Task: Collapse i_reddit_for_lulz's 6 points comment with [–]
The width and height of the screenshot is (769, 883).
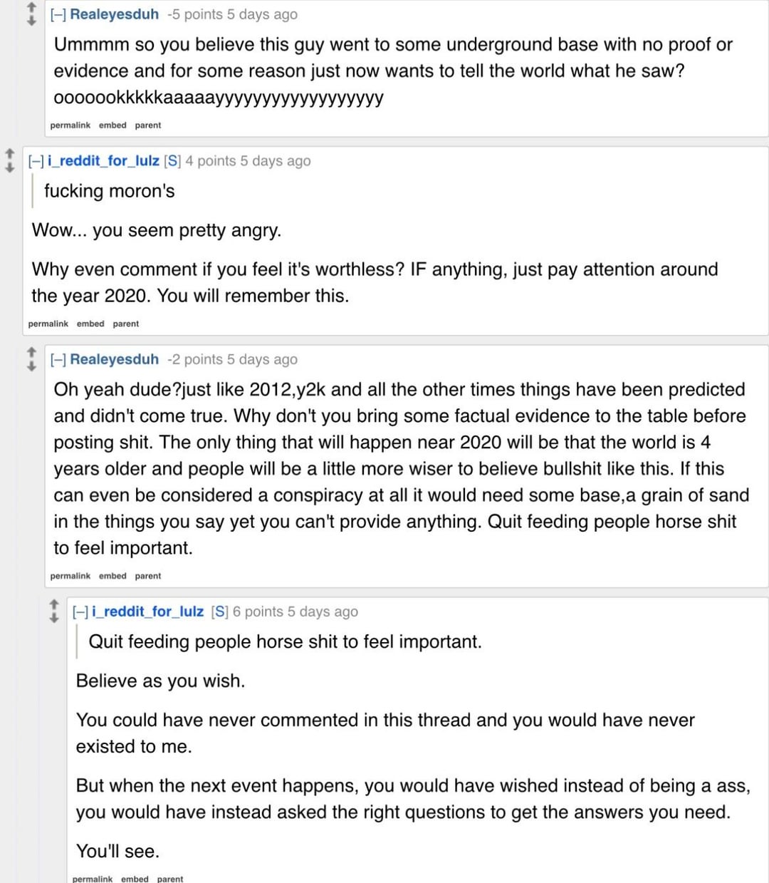Action: (80, 612)
